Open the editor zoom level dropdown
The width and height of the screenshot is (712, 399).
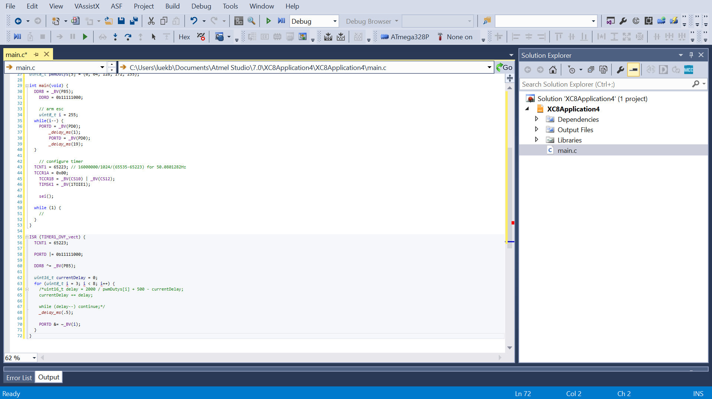pyautogui.click(x=34, y=358)
